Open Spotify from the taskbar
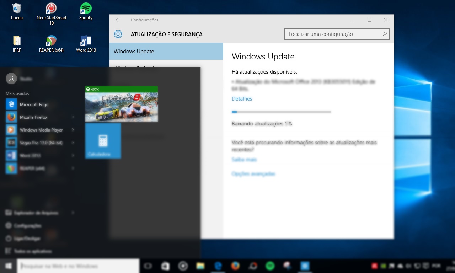Image resolution: width=455 pixels, height=273 pixels. click(x=270, y=266)
